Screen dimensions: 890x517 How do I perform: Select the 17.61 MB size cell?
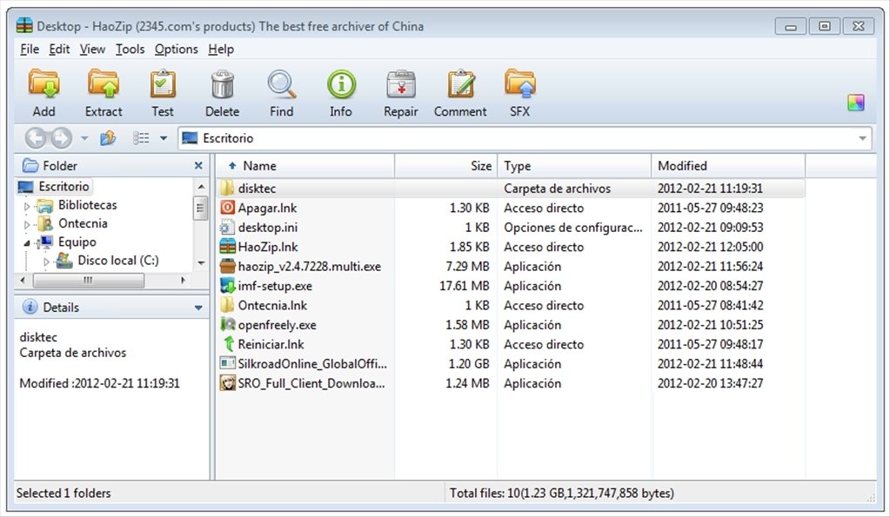point(465,286)
